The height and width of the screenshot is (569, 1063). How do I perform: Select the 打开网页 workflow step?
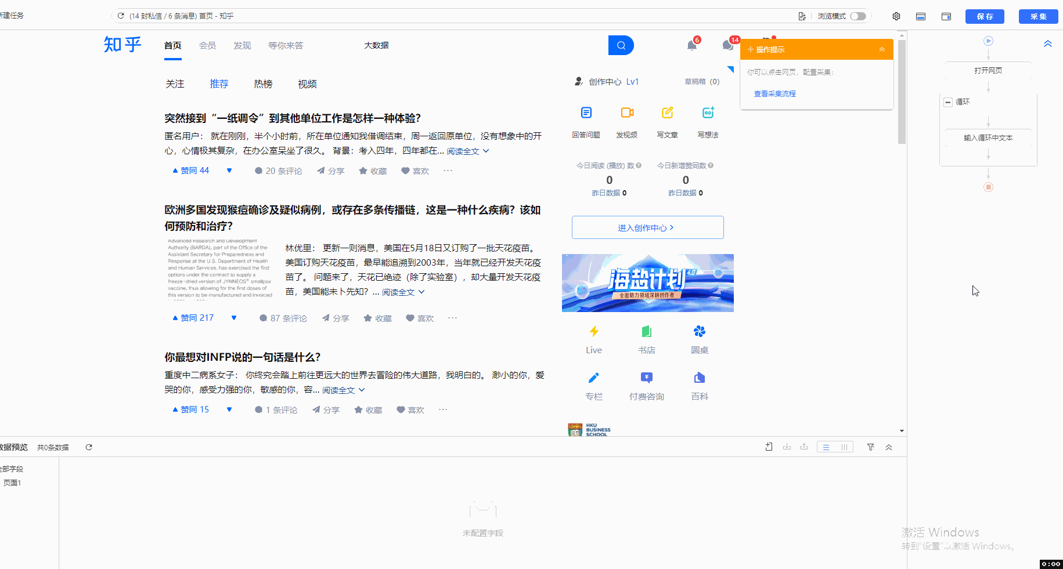(x=988, y=70)
